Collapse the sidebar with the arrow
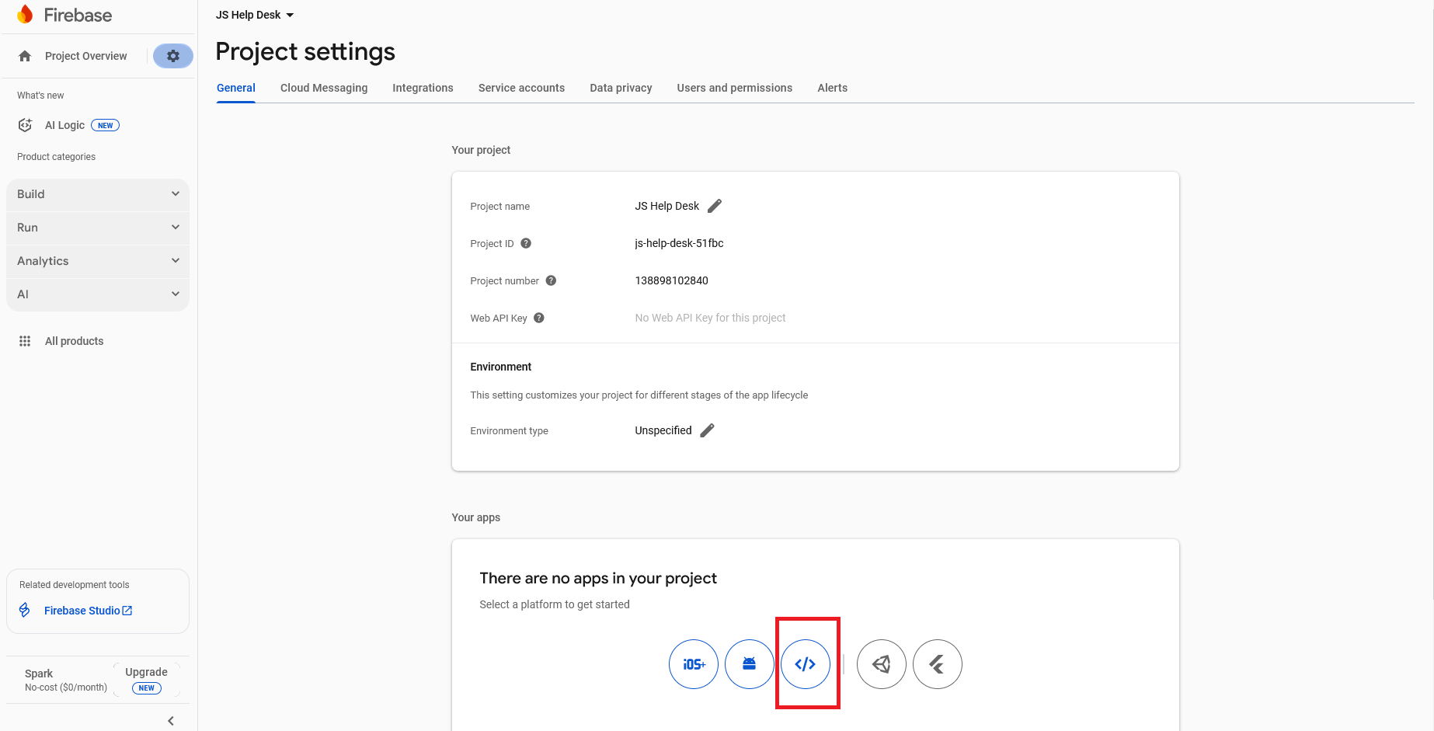 171,721
